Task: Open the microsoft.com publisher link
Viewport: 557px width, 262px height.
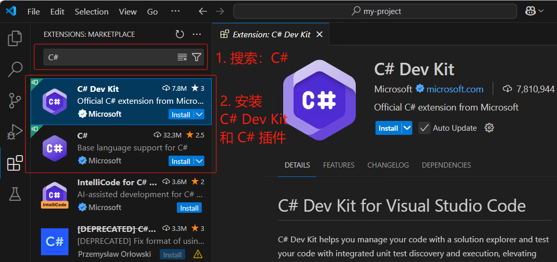Action: click(x=455, y=89)
